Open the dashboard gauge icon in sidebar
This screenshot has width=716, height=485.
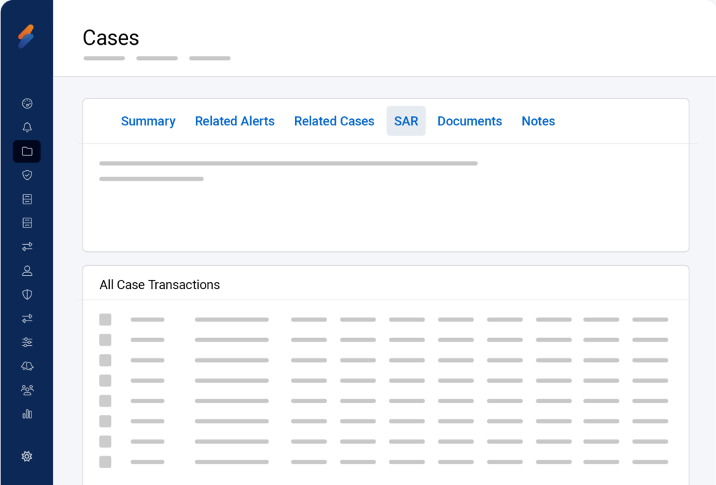tap(27, 104)
